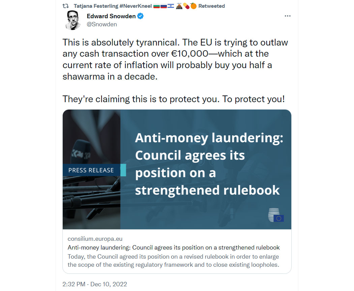
Task: Click the Bulgarian flag emoji in retweeter name
Action: pos(156,6)
